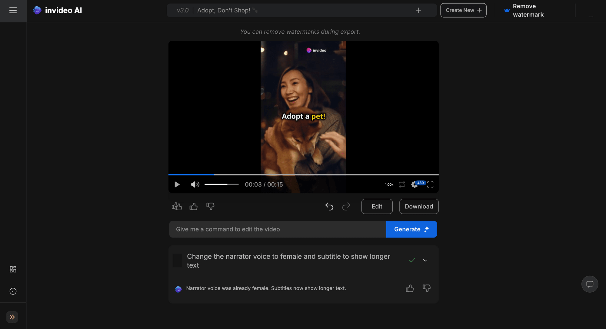
Task: Drag the video progress timeline slider
Action: pyautogui.click(x=214, y=174)
